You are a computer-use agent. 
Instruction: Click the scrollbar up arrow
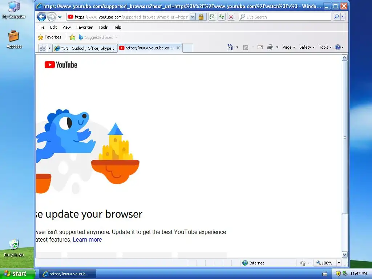[344, 58]
